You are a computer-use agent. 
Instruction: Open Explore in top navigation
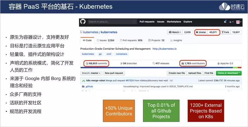point(188,22)
